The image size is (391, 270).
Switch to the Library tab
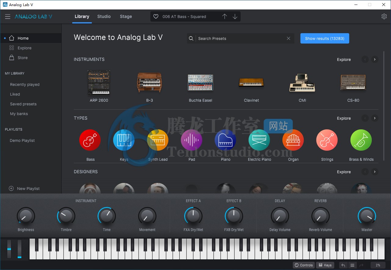(x=82, y=16)
